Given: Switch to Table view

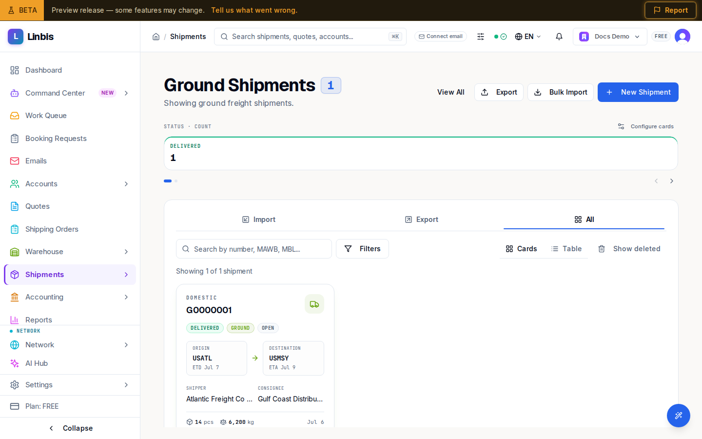Looking at the screenshot, I should (x=566, y=249).
